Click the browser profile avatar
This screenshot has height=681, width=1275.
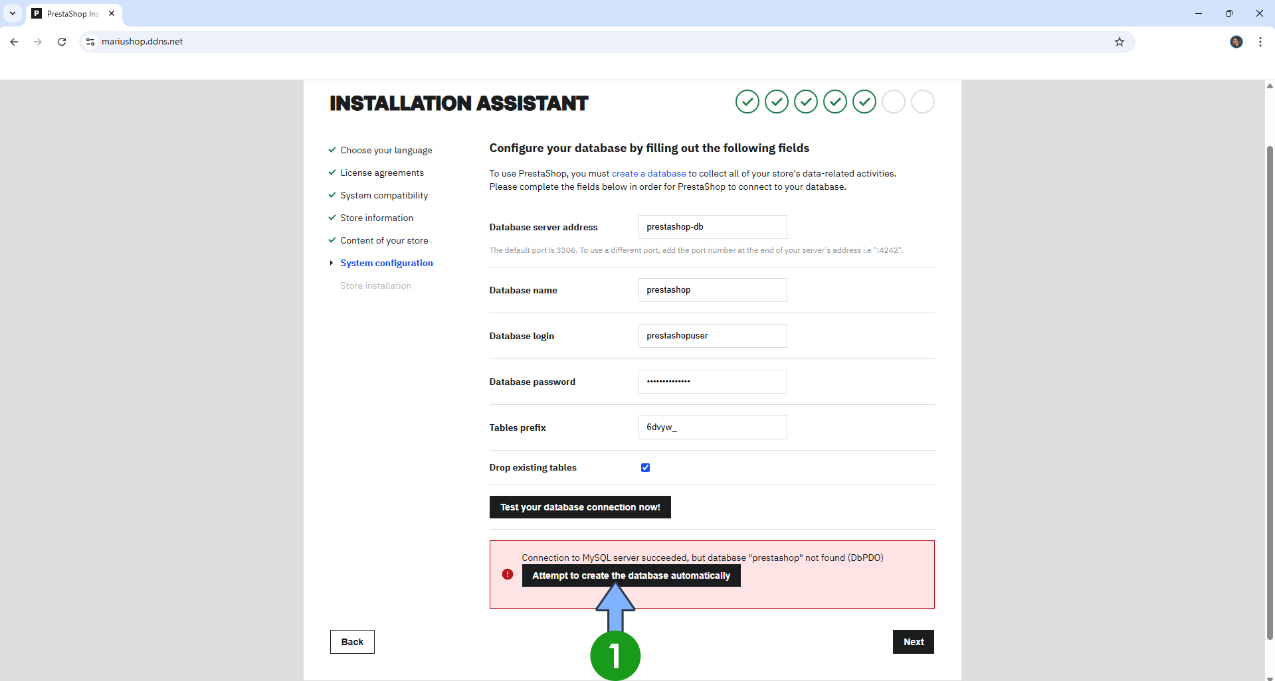pos(1236,41)
